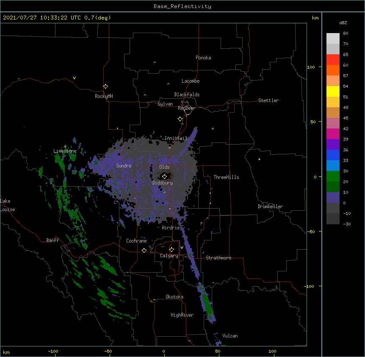Click the 100 tick on the vertical axis
Viewport: 365px width, 357px height.
tap(311, 67)
